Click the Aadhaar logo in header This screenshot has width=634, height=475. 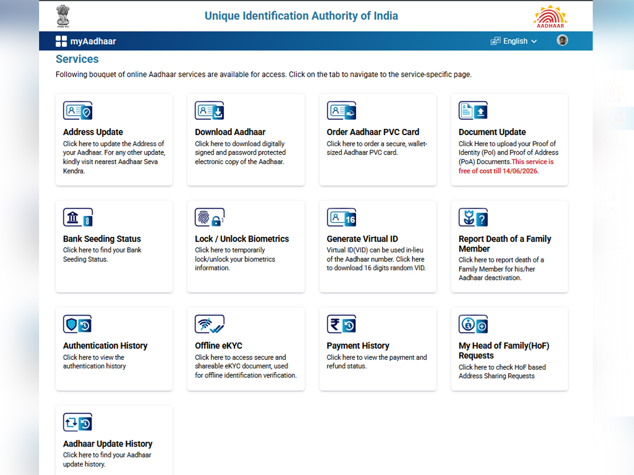click(550, 16)
